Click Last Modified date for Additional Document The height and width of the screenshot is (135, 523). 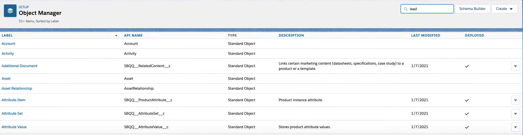pos(420,66)
